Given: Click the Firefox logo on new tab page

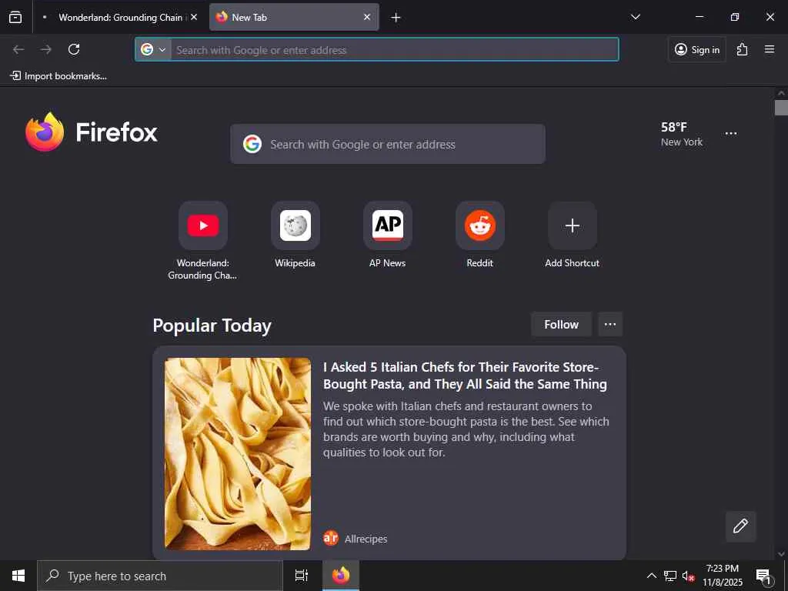Looking at the screenshot, I should pos(92,132).
